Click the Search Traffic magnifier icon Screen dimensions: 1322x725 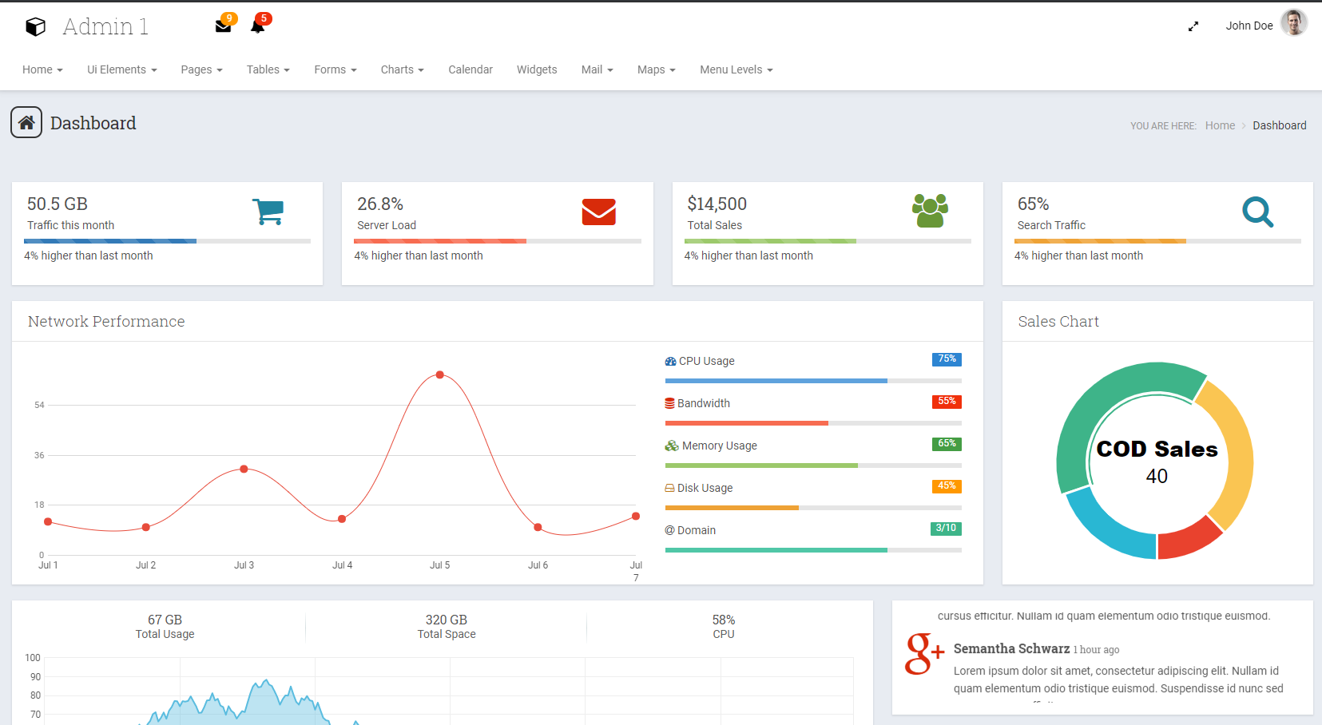1257,212
